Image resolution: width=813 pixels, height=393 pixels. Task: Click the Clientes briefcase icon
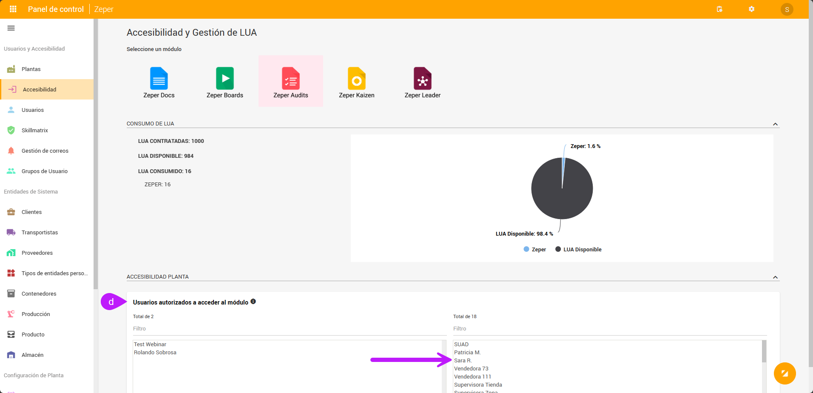(x=11, y=212)
